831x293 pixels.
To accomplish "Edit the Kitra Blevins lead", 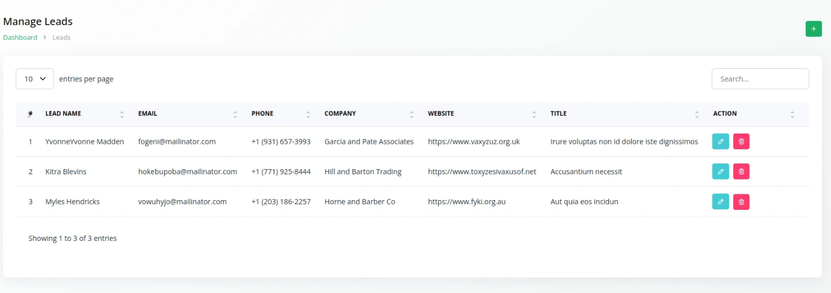I will [720, 171].
